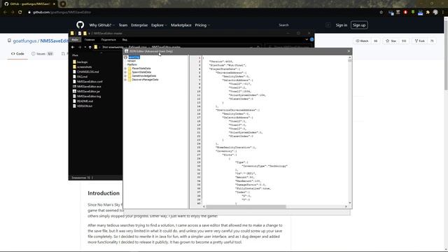Fork the repository
Screen dimensions: 448x252
(420, 41)
